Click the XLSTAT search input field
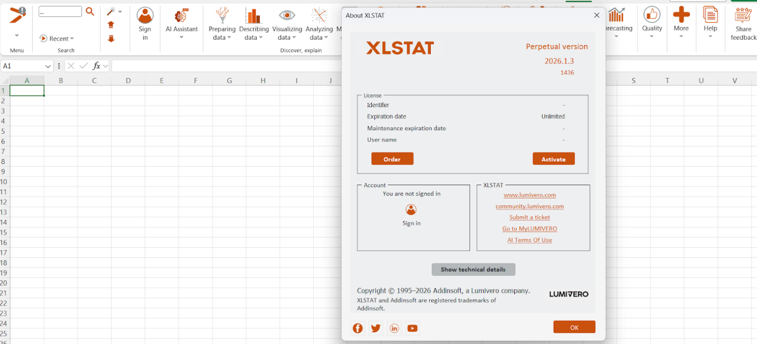The width and height of the screenshot is (757, 344). click(60, 11)
